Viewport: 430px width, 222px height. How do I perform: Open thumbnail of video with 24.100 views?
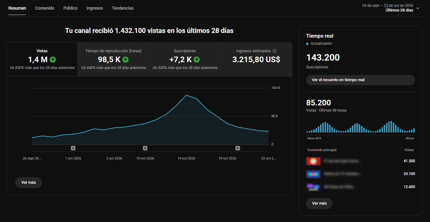click(314, 174)
